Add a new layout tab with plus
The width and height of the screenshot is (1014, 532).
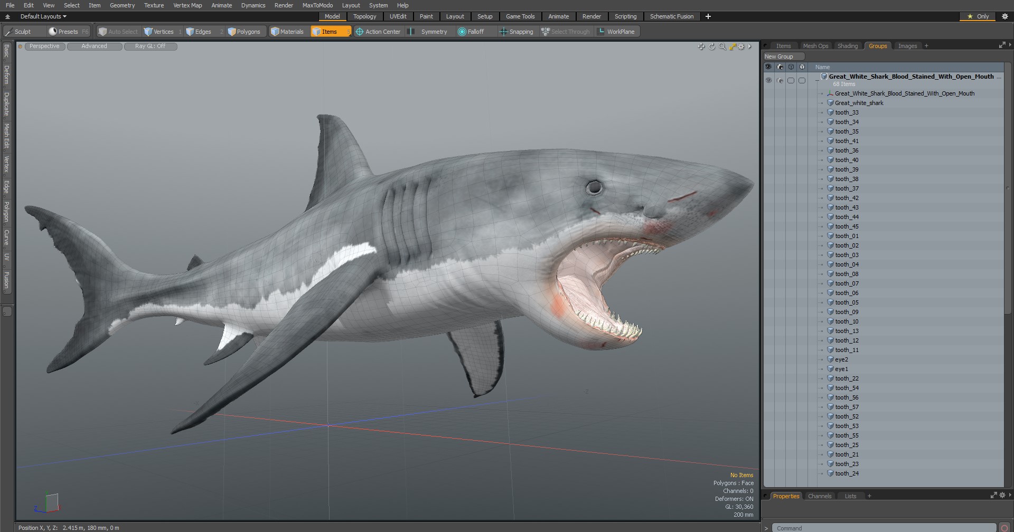708,16
